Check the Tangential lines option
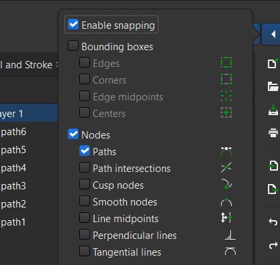280x265 pixels. click(85, 251)
